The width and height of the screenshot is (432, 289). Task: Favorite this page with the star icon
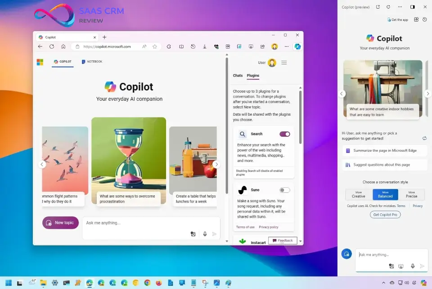point(155,46)
